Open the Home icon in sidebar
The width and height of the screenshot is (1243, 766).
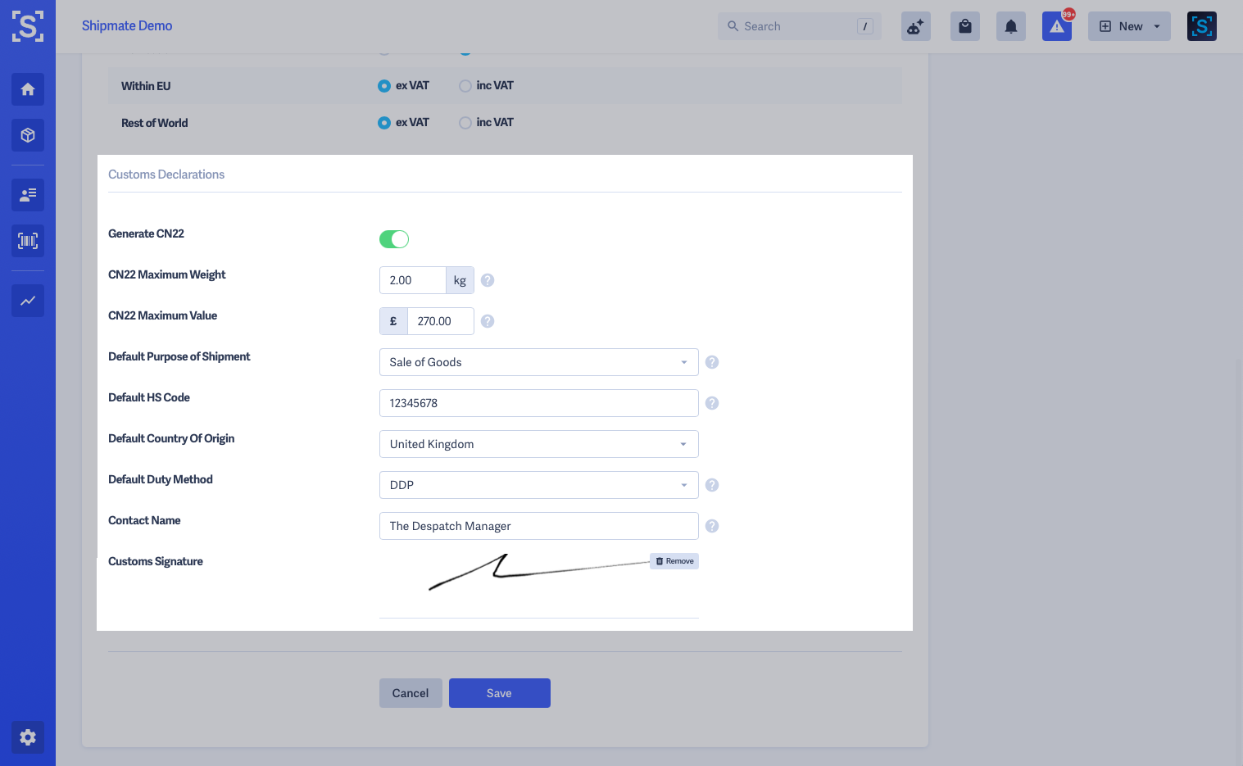28,89
